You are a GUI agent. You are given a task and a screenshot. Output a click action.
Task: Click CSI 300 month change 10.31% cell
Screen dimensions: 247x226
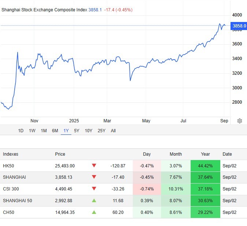click(176, 189)
